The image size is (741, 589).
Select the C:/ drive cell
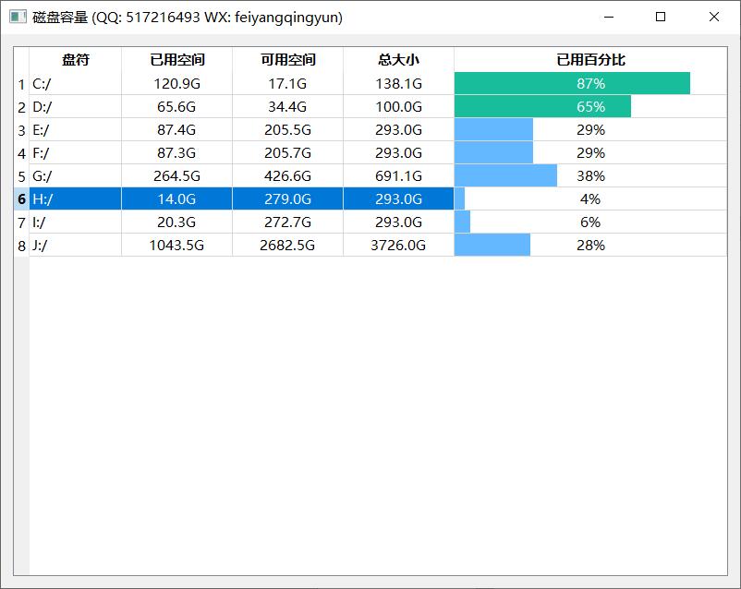pos(76,84)
